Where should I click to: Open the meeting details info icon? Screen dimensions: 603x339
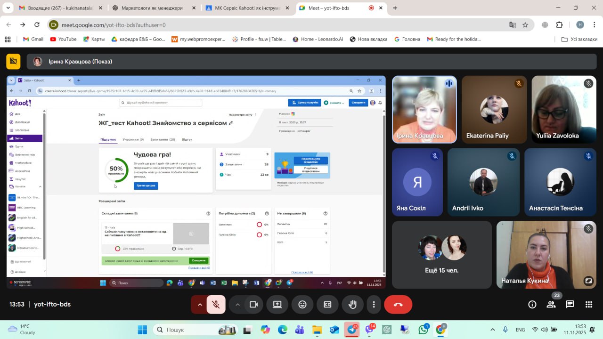(x=532, y=305)
